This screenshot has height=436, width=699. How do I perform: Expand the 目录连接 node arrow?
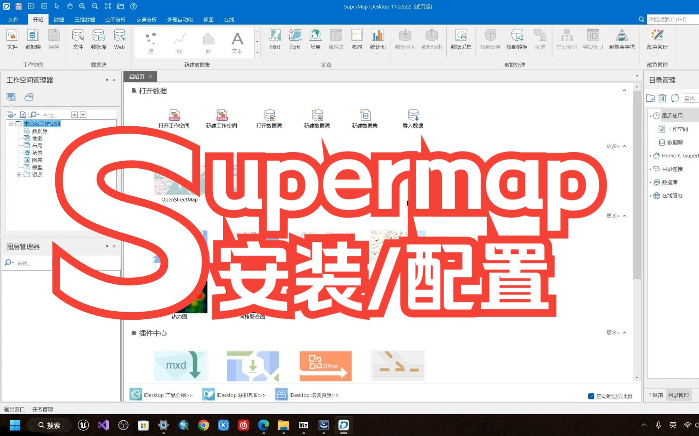point(650,169)
